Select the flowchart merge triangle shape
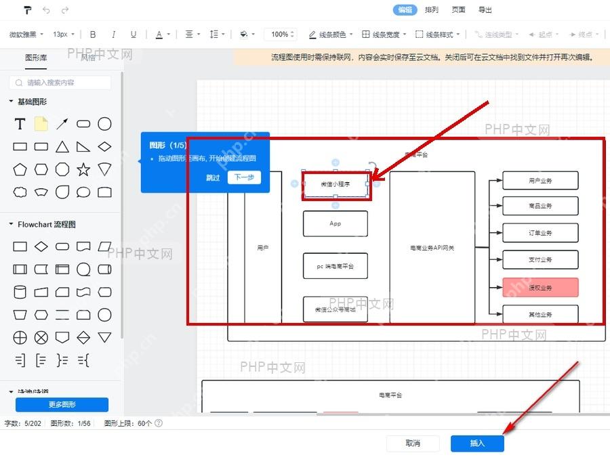The width and height of the screenshot is (610, 457). [x=104, y=337]
